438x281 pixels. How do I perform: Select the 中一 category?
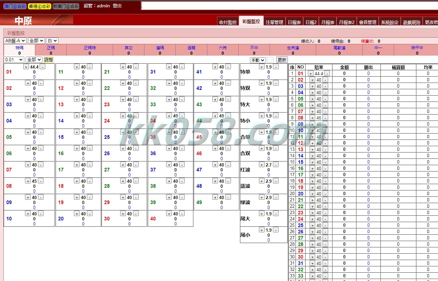(378, 48)
